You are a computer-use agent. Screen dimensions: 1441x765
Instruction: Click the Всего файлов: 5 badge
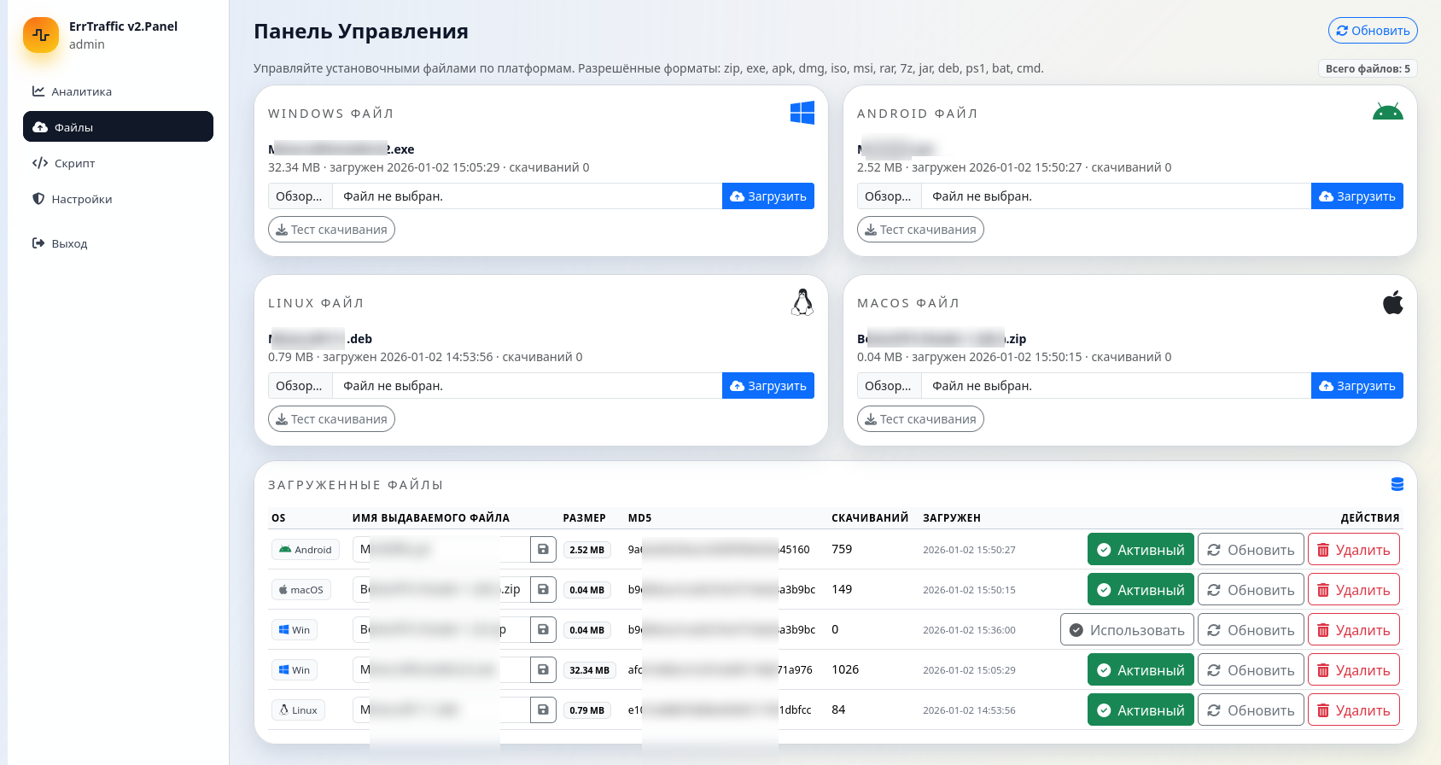click(x=1368, y=68)
